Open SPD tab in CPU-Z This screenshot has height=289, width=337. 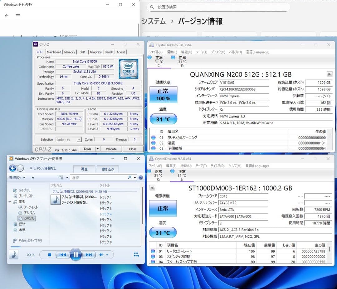click(x=82, y=52)
